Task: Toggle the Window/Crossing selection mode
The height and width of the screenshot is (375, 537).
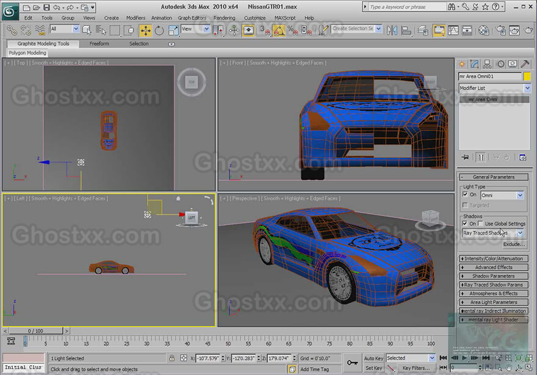Action: pos(129,31)
